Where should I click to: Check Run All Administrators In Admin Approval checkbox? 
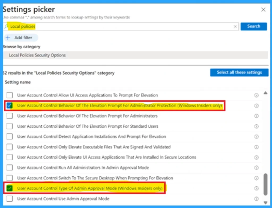coord(10,168)
